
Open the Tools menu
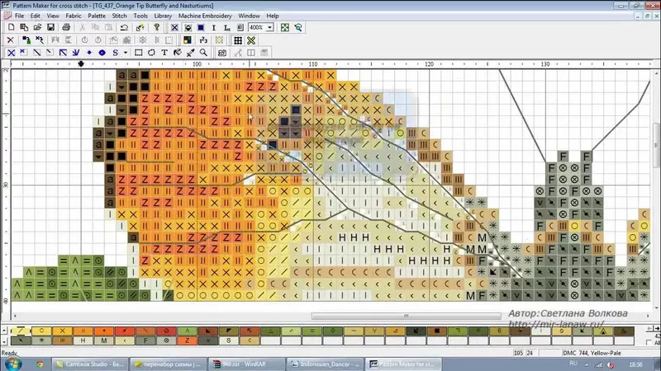[140, 16]
